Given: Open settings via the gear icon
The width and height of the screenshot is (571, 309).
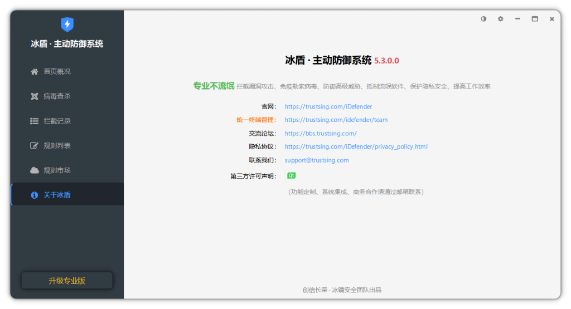Looking at the screenshot, I should (x=500, y=19).
